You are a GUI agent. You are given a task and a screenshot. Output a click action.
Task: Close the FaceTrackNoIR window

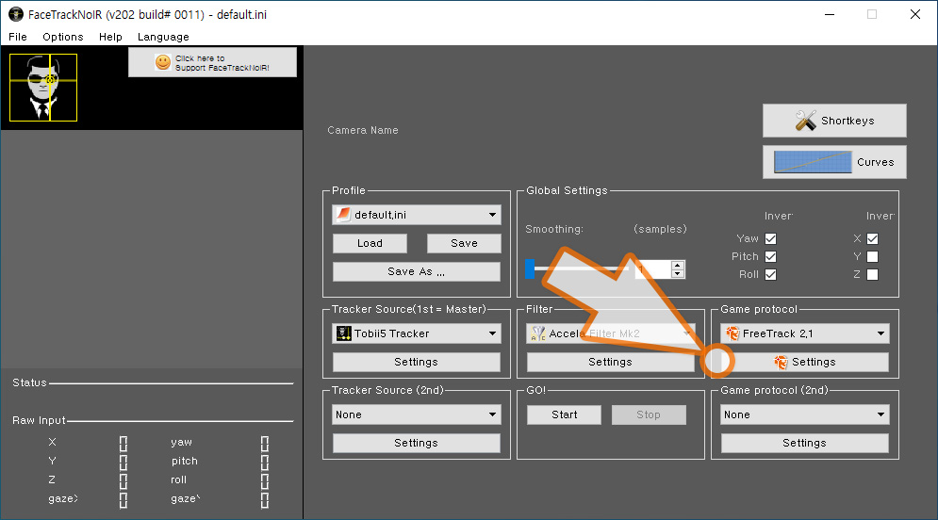(x=915, y=14)
